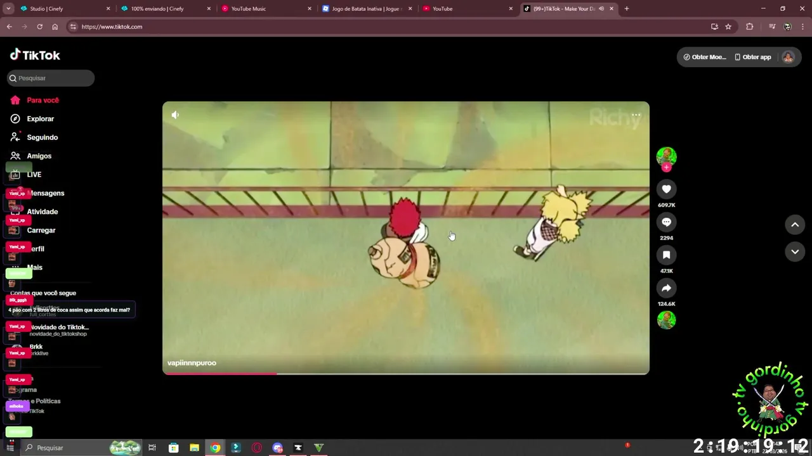
Task: Open the site information icon beside URL
Action: [x=73, y=27]
